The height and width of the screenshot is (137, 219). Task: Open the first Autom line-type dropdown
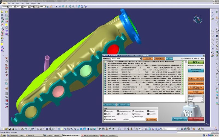pos(7,6)
